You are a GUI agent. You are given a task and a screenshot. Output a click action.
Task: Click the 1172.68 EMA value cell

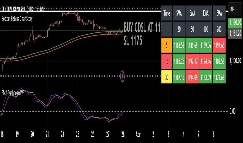tap(219, 77)
